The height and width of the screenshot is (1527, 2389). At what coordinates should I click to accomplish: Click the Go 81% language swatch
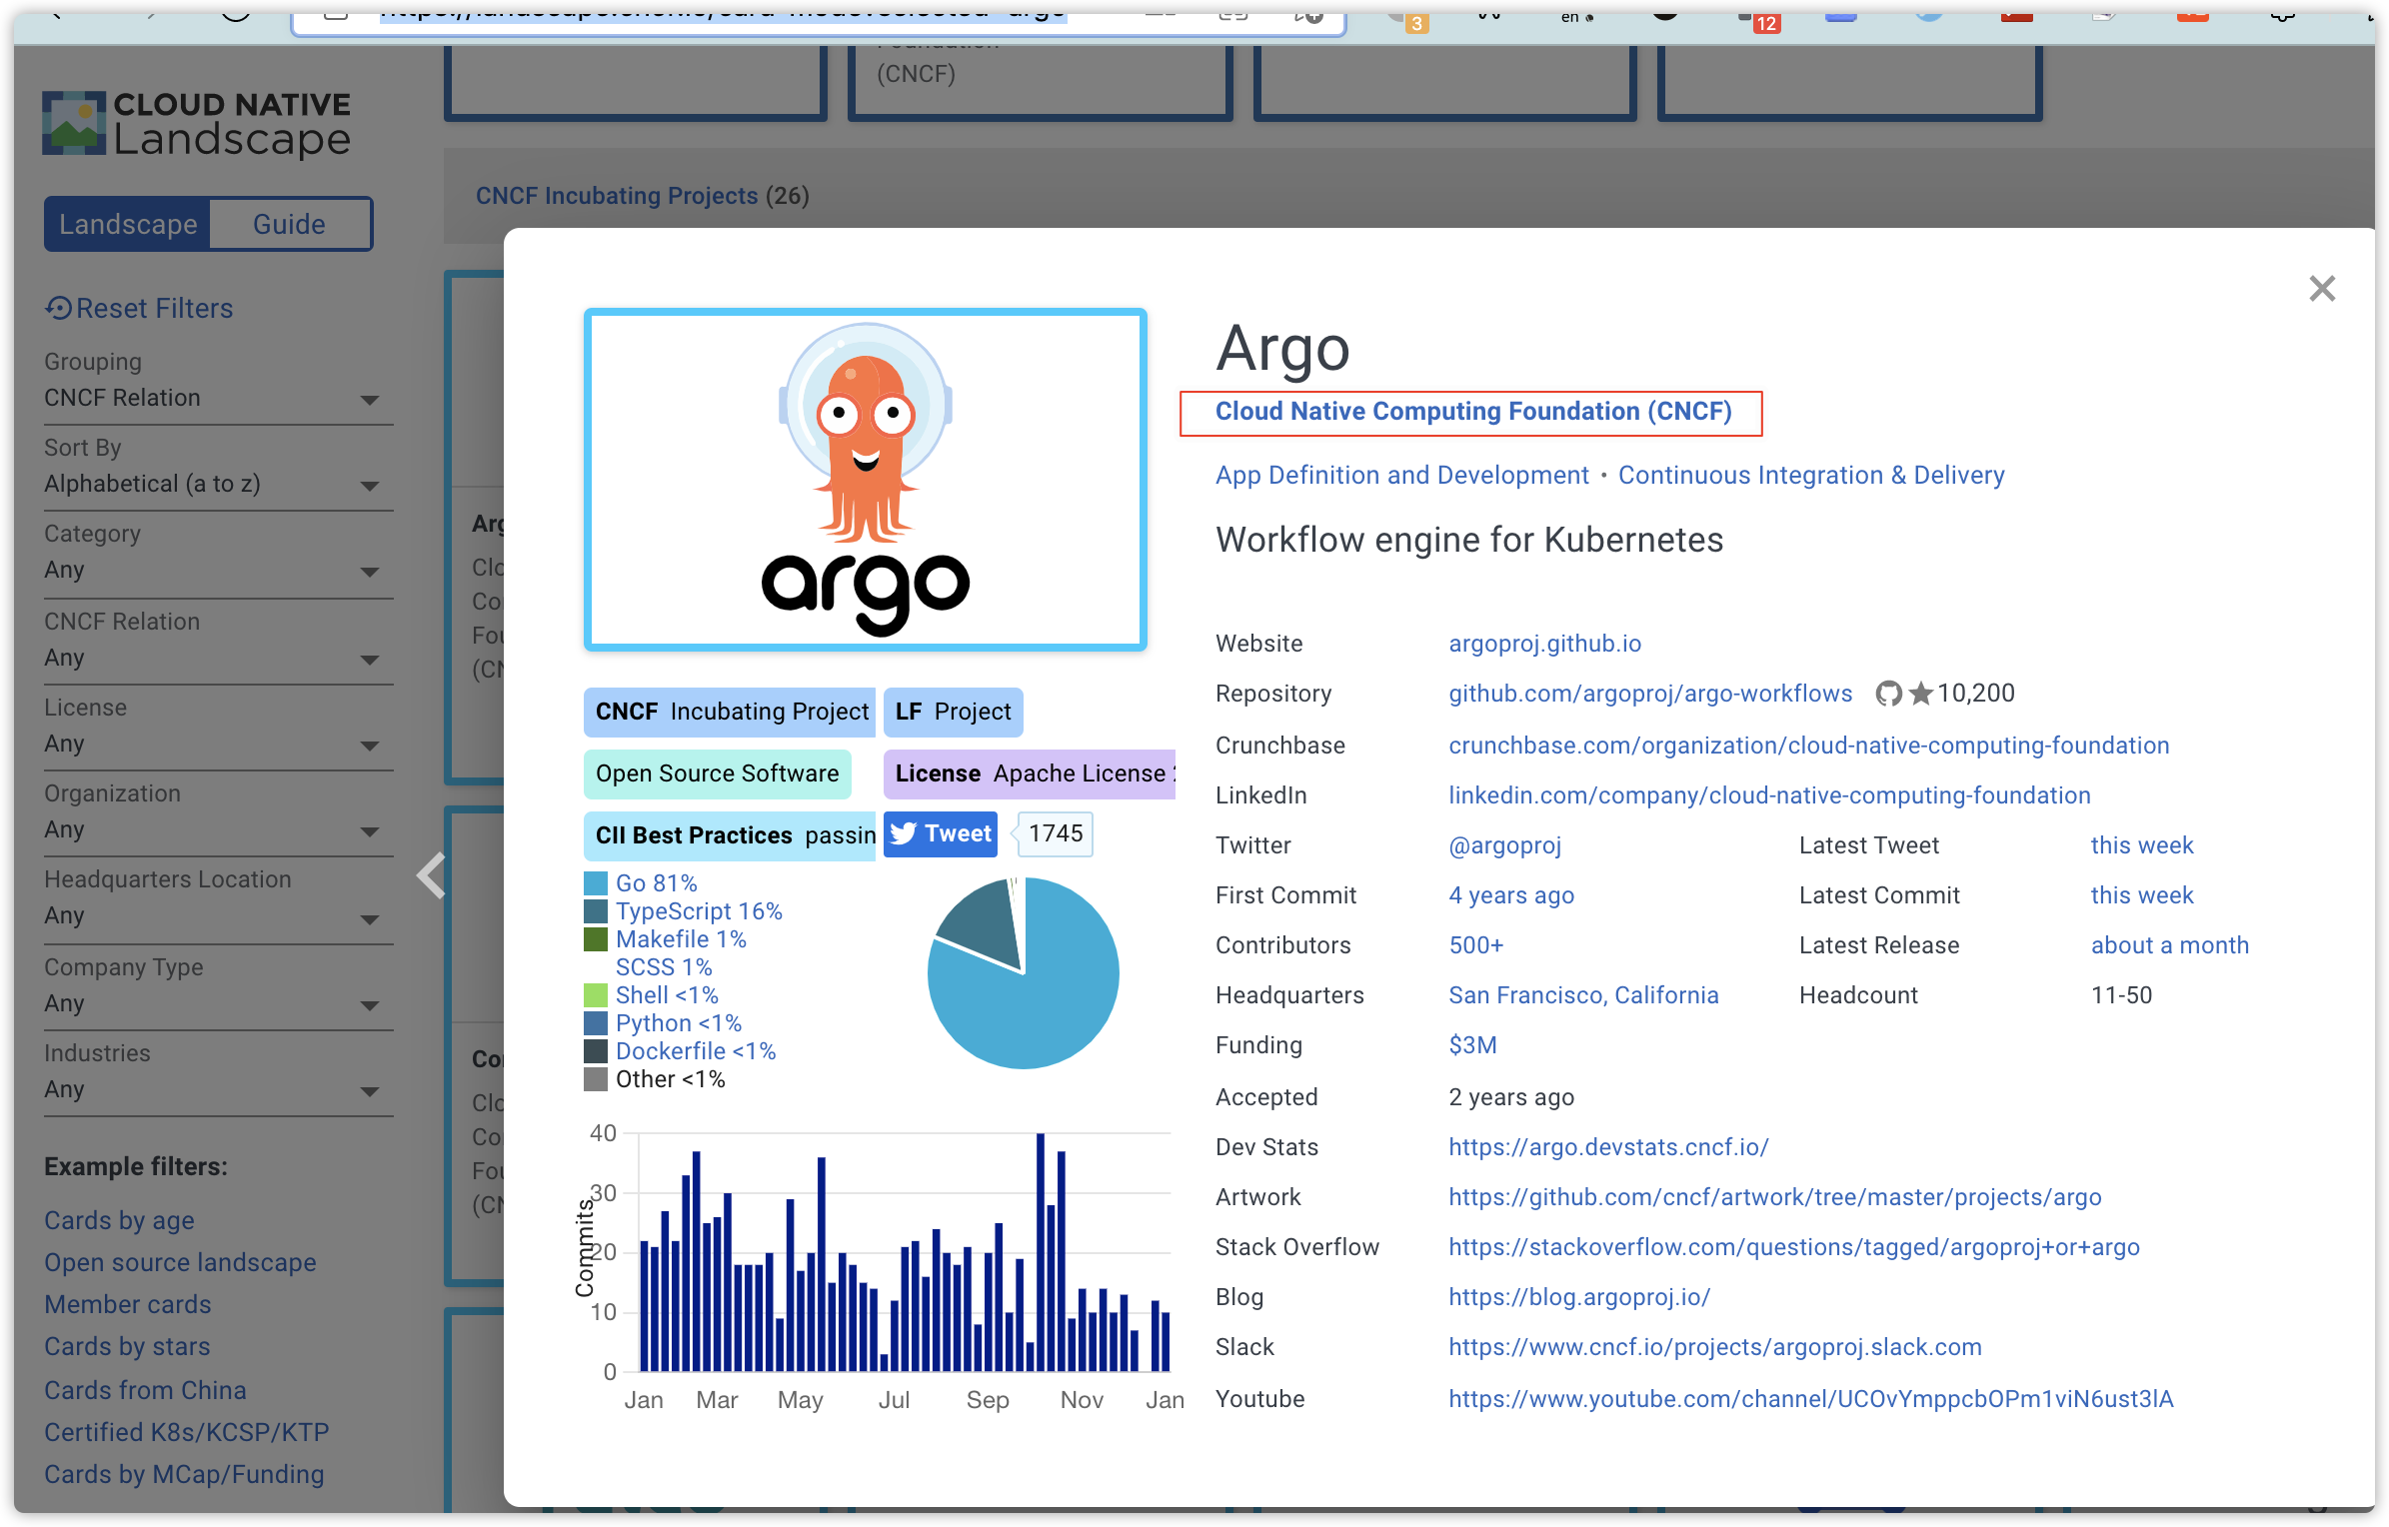coord(596,883)
